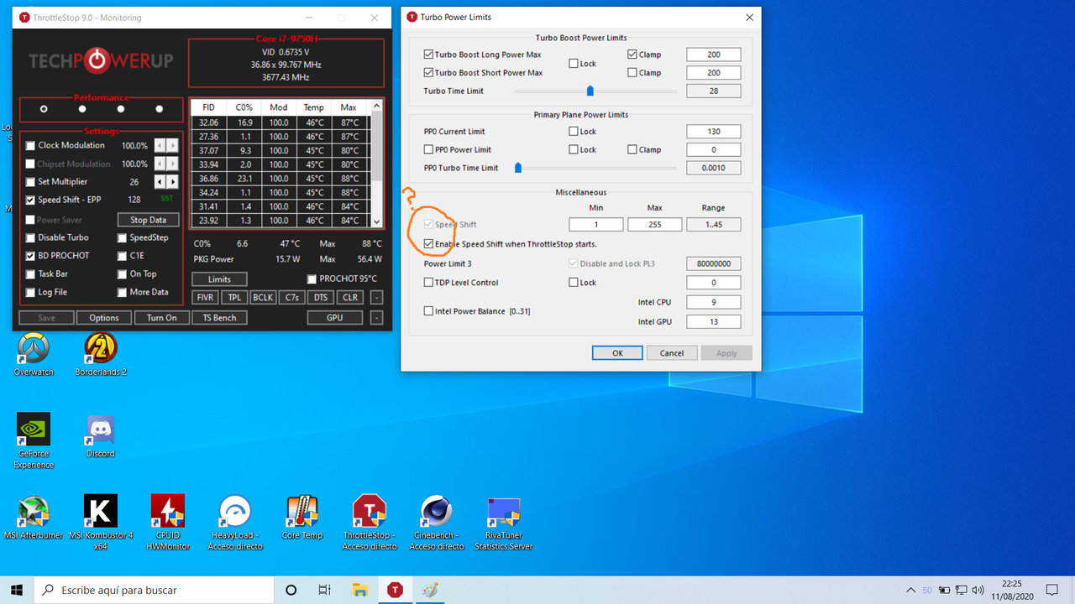Open RivaTuner Statistics Server icon
1075x604 pixels.
coord(504,522)
